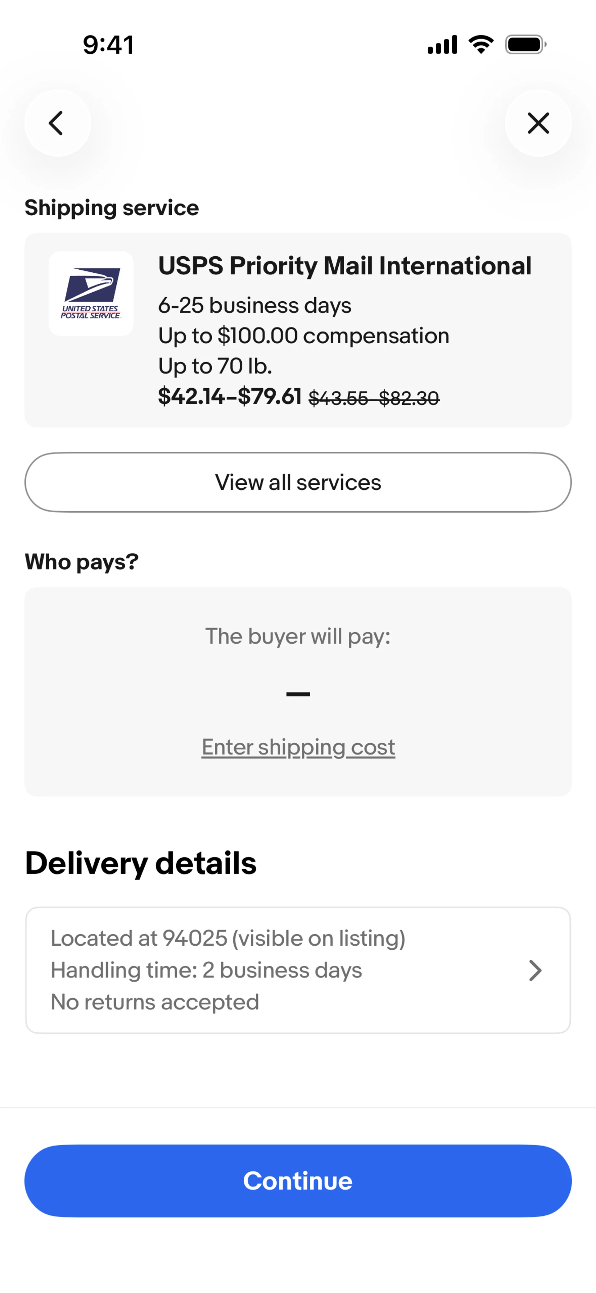The height and width of the screenshot is (1293, 596).
Task: Tap the 9:41 clock in status bar
Action: (x=108, y=45)
